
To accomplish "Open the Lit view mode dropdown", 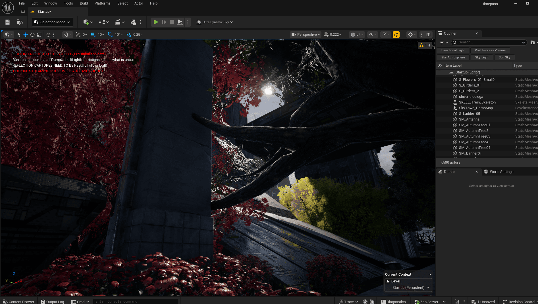I will click(357, 35).
